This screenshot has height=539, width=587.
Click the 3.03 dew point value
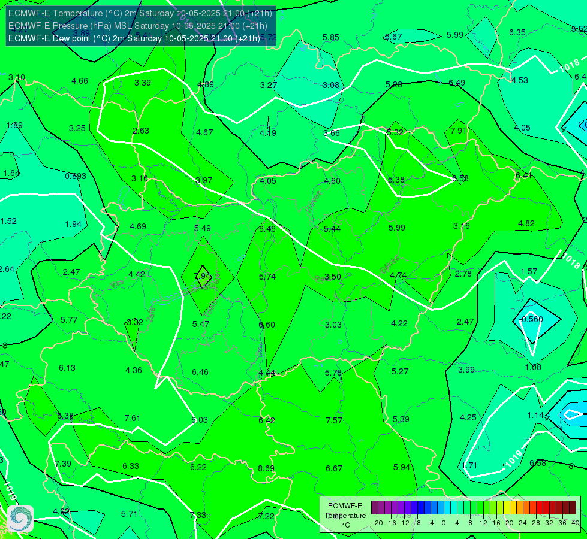(x=333, y=325)
